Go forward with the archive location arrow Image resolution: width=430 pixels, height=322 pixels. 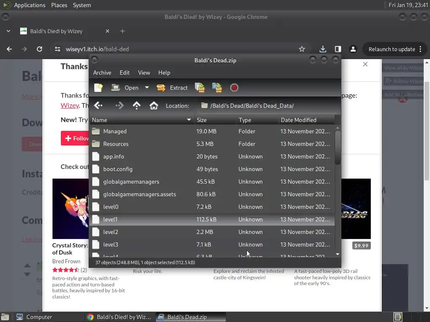(119, 105)
